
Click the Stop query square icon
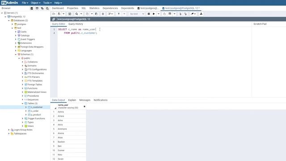coord(149,14)
